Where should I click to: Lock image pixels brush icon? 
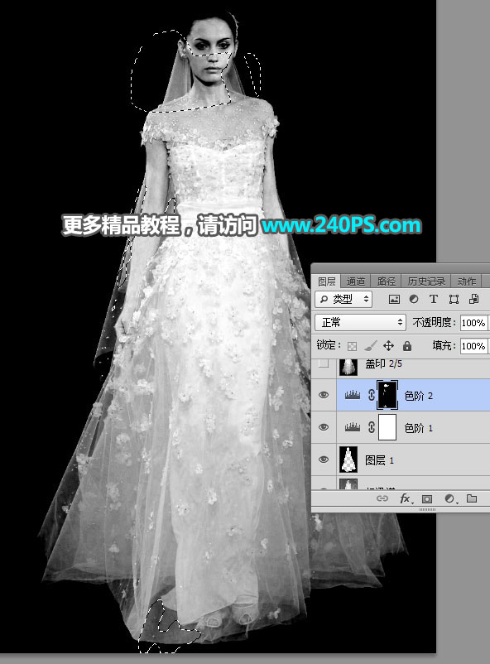coord(370,346)
